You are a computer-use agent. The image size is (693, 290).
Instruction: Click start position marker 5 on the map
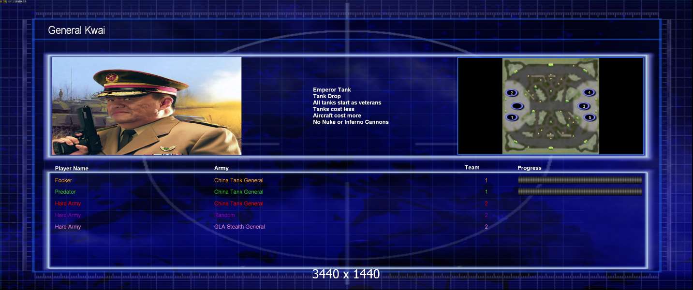pyautogui.click(x=589, y=117)
